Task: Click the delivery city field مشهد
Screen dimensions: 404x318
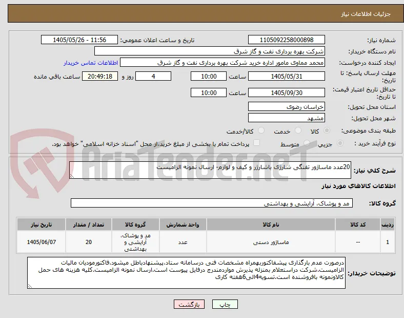Action: click(x=287, y=118)
